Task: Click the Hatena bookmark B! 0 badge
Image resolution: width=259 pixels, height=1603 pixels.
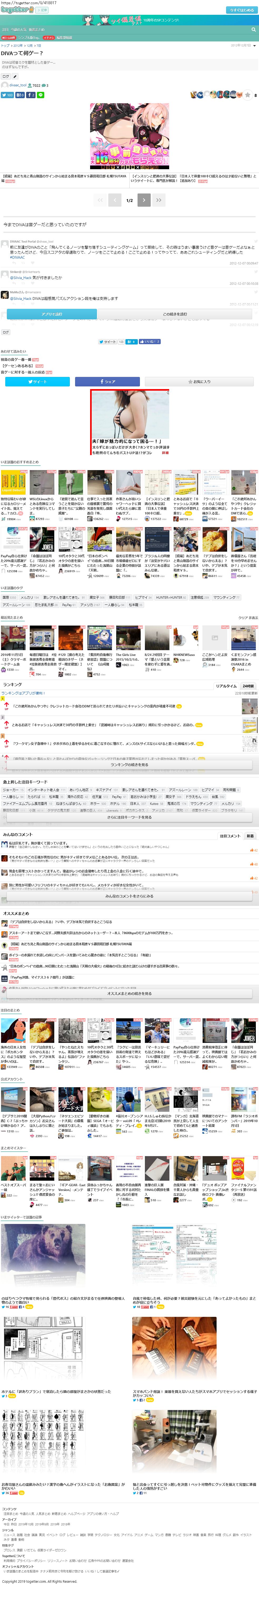Action: pyautogui.click(x=20, y=95)
